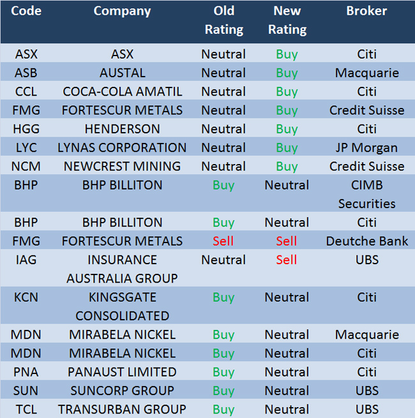This screenshot has width=415, height=418.
Task: Select the Deutche Bank broker cell
Action: point(366,241)
